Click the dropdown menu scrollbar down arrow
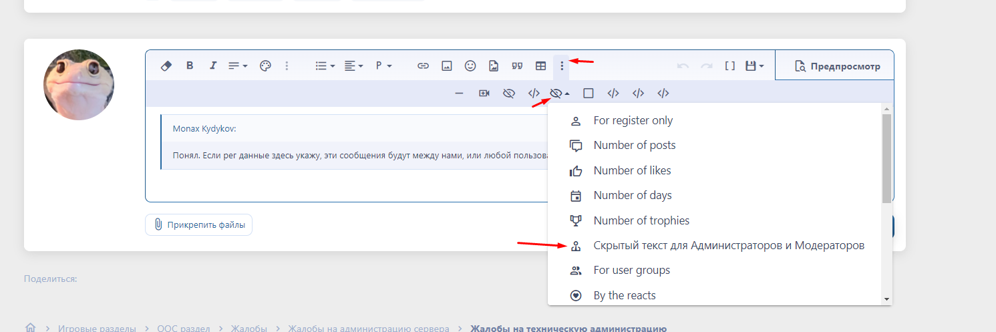The width and height of the screenshot is (996, 332). (x=886, y=300)
